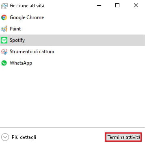The height and width of the screenshot is (147, 147).
Task: Select the Paint task name
Action: 15,29
